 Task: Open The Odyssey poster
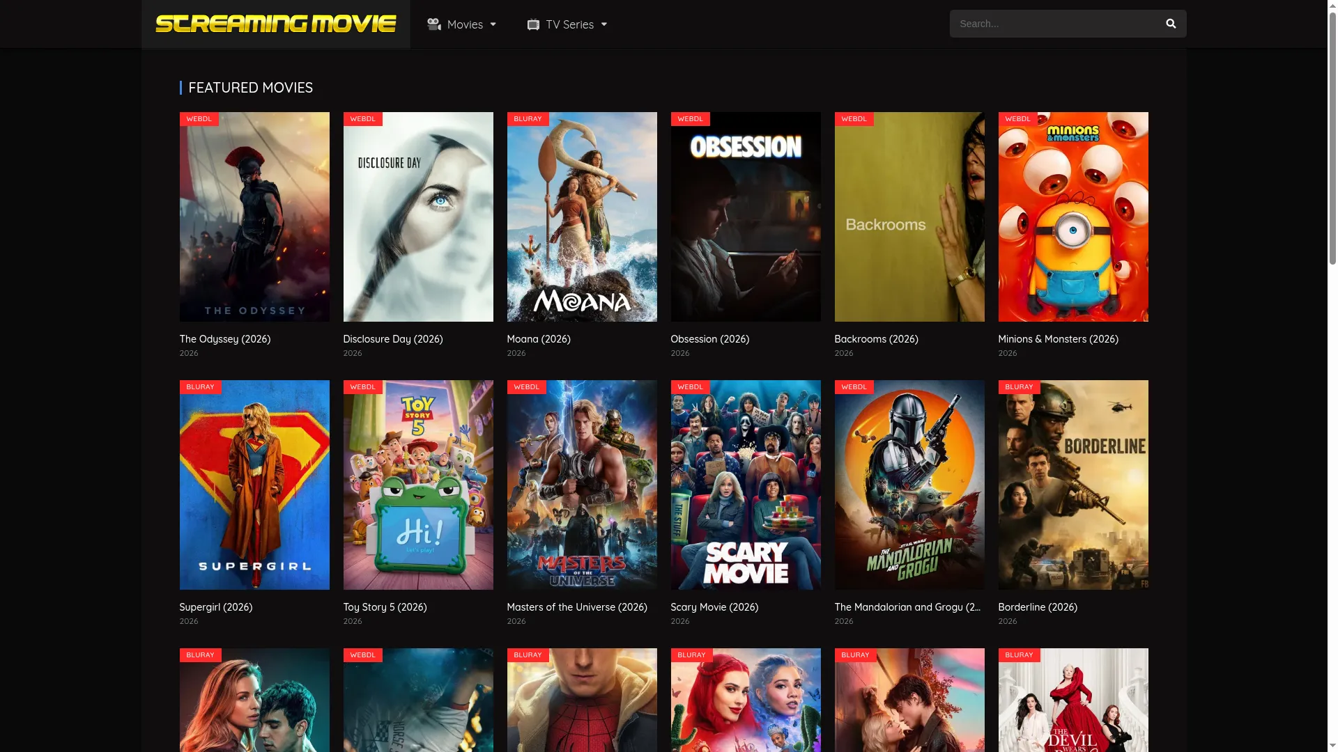pyautogui.click(x=254, y=217)
